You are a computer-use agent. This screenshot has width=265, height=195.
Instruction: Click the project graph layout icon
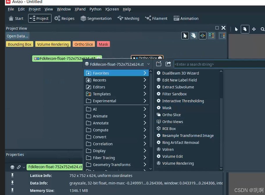point(212,36)
